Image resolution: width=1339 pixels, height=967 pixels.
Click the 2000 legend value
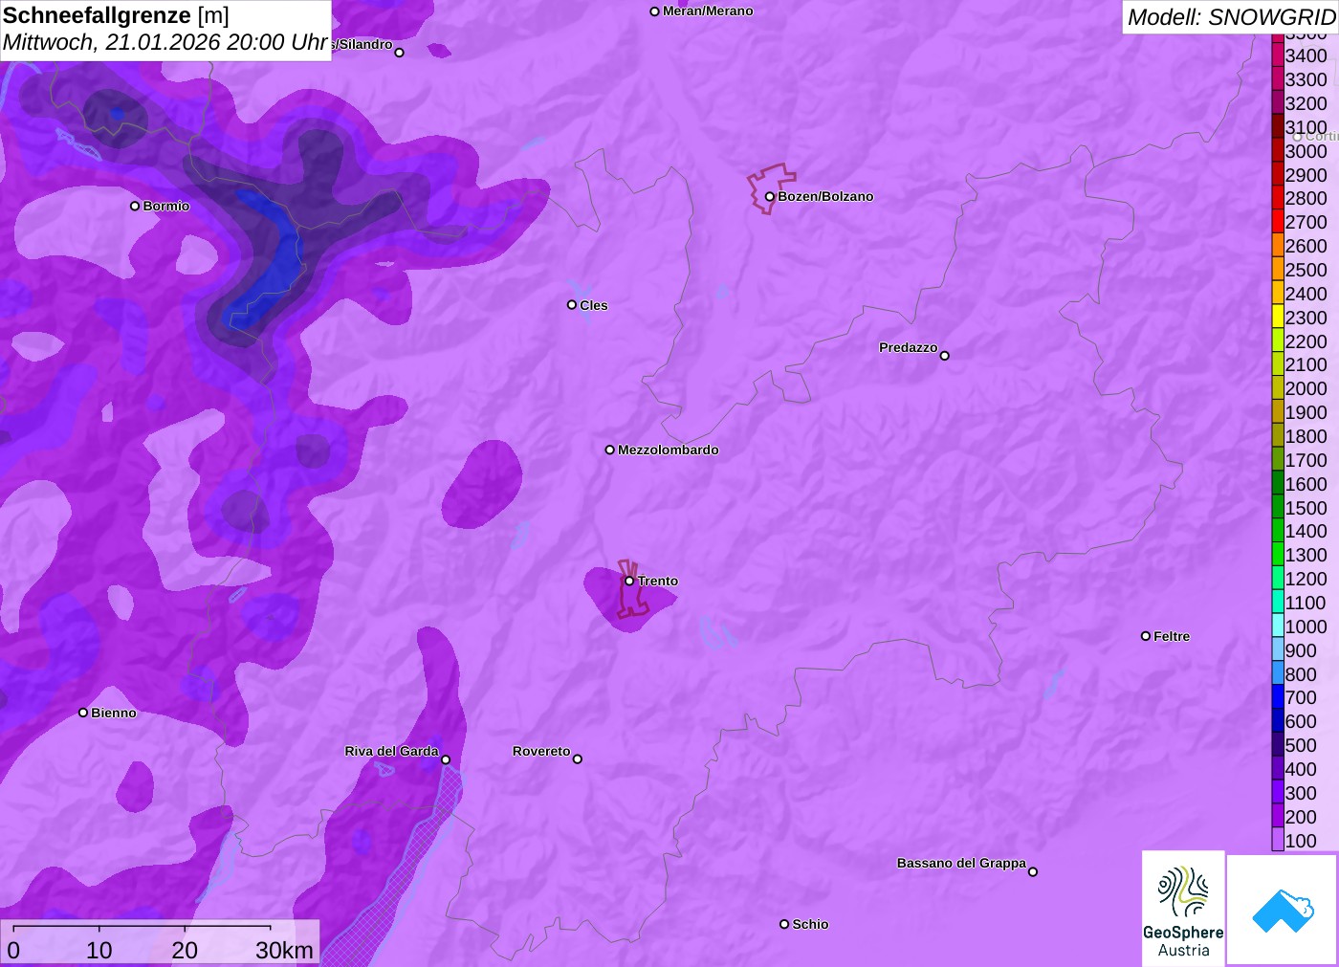click(x=1306, y=388)
